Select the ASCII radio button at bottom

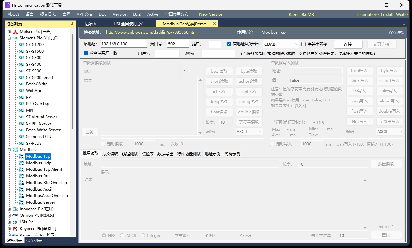coord(122,235)
